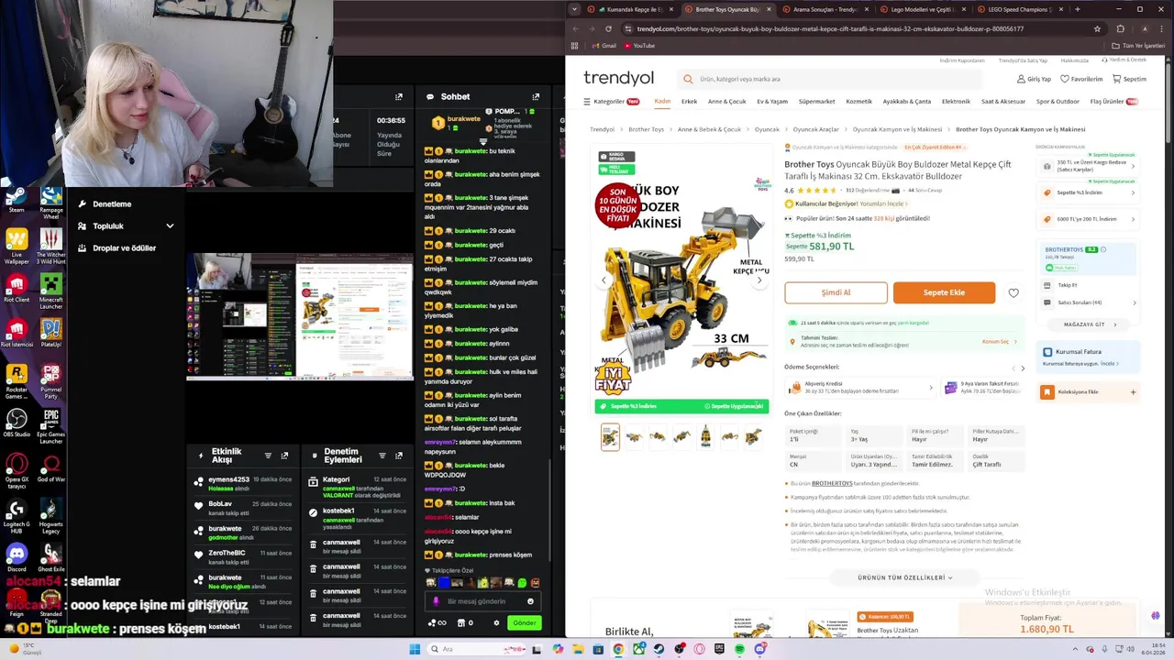The height and width of the screenshot is (660, 1174).
Task: Open Favorilerim from the site header
Action: click(x=1081, y=79)
